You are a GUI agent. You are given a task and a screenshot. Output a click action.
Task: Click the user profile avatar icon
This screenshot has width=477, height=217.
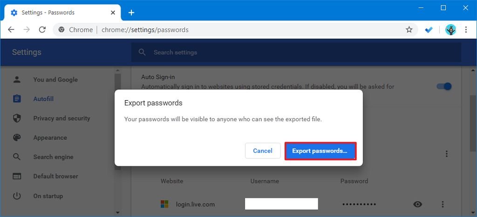click(x=450, y=30)
